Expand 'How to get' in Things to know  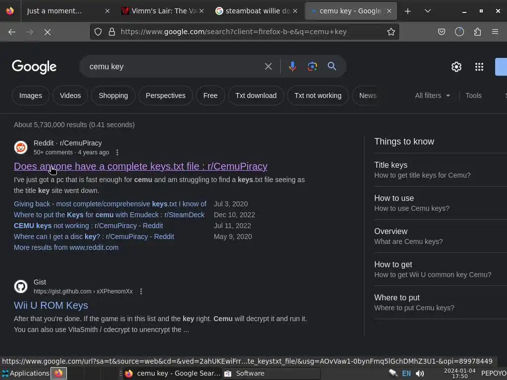click(x=440, y=270)
